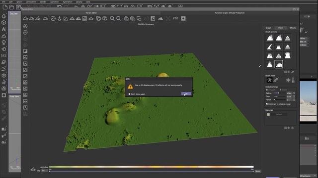Click the Open folder icon in main toolbar
Screen dimensions: 318x178
click(12, 7)
